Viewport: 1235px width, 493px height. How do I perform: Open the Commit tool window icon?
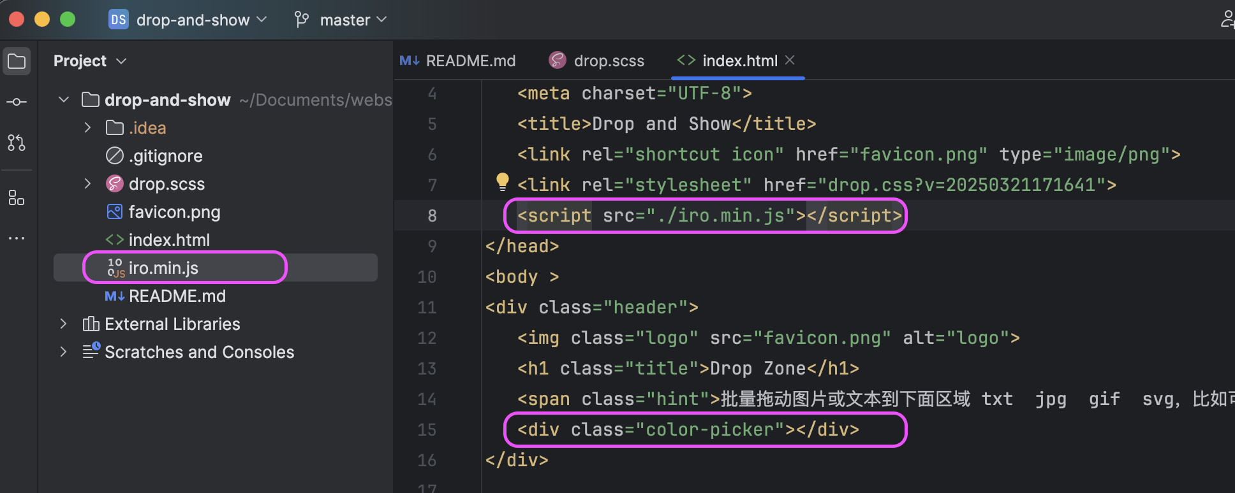click(17, 102)
